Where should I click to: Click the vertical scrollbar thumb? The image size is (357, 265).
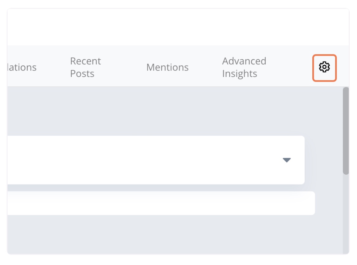[x=346, y=131]
